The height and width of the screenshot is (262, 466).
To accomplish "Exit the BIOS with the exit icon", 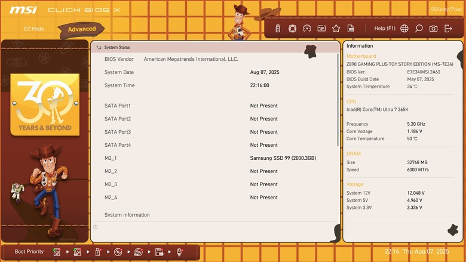I will pos(448,29).
